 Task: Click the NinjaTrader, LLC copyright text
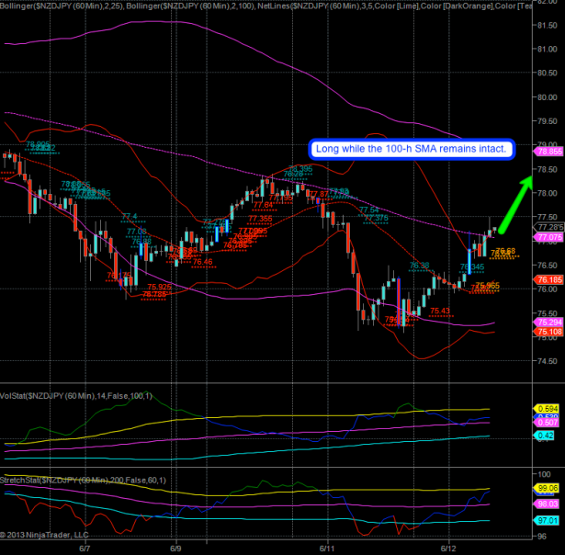pyautogui.click(x=44, y=534)
